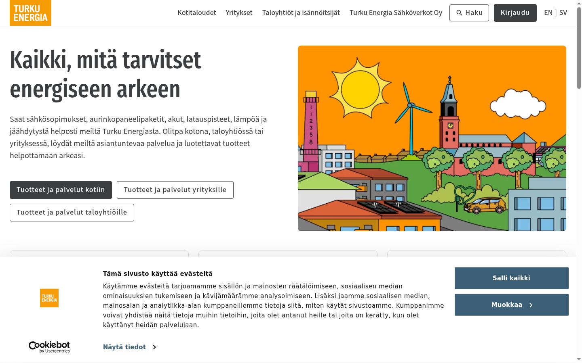Screen dimensions: 582x363
Task: Click the page vertical scrollbar
Action: [579, 48]
